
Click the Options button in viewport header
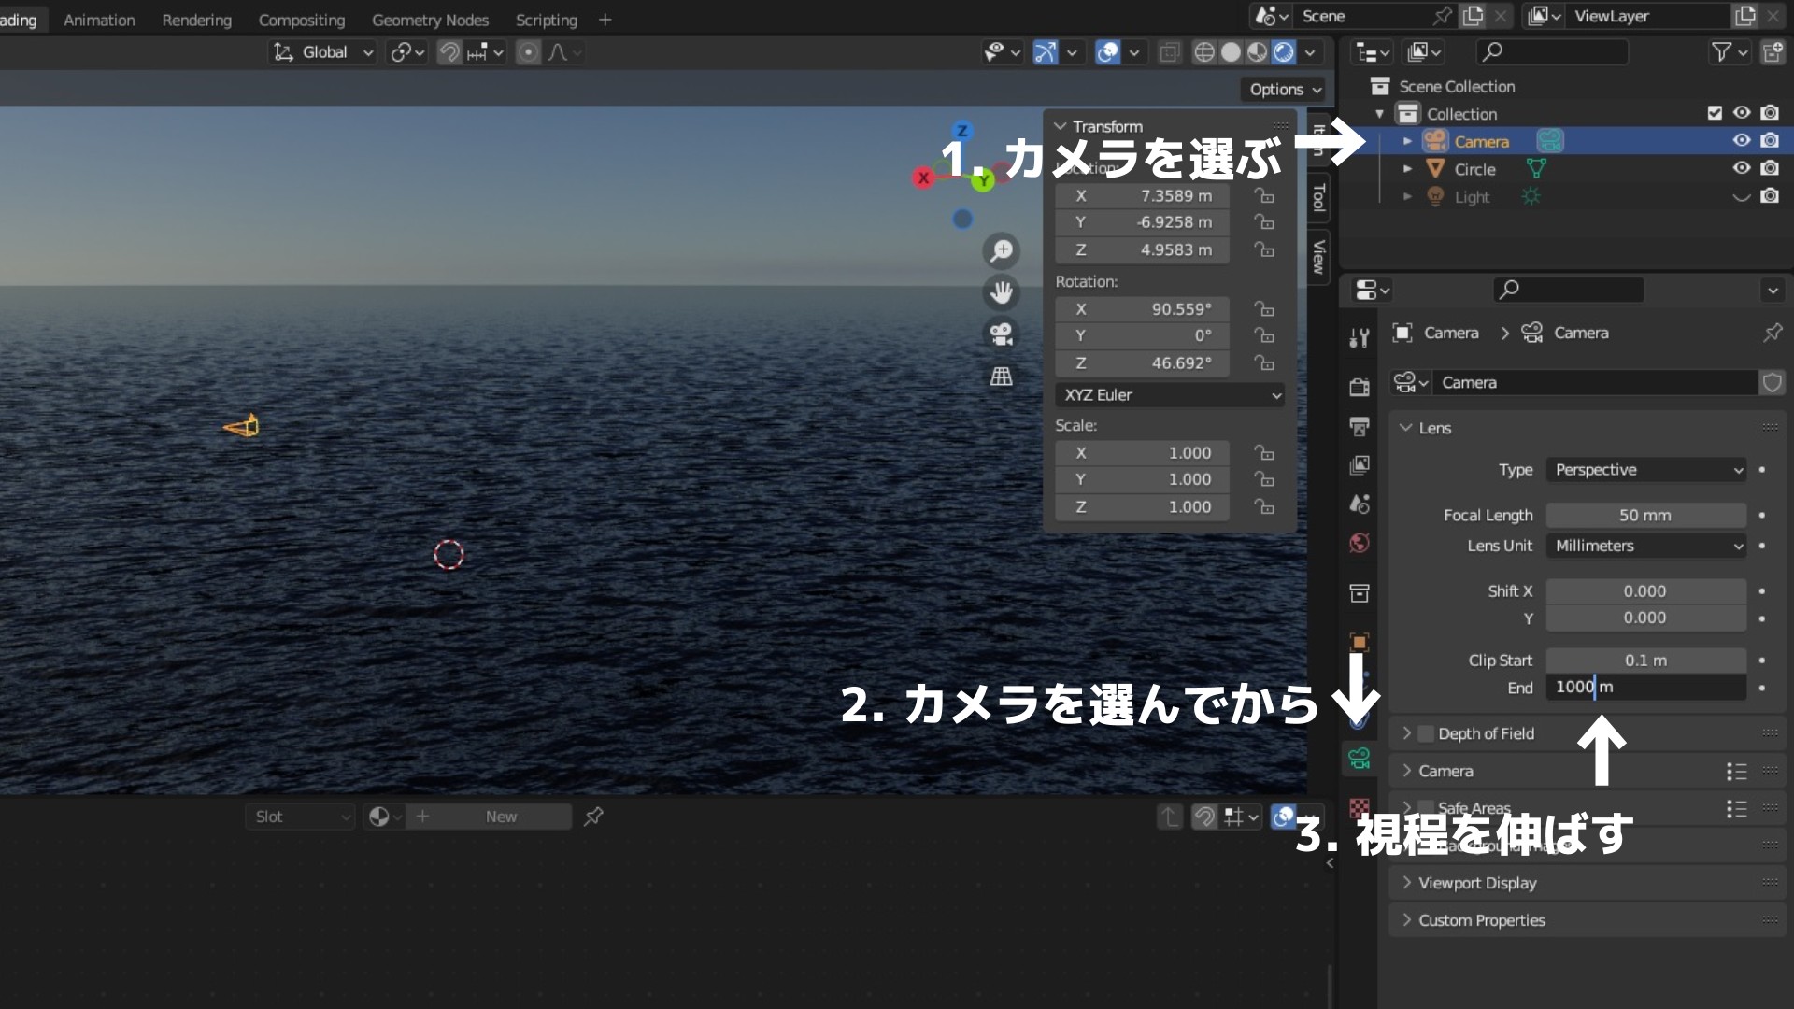[1285, 90]
